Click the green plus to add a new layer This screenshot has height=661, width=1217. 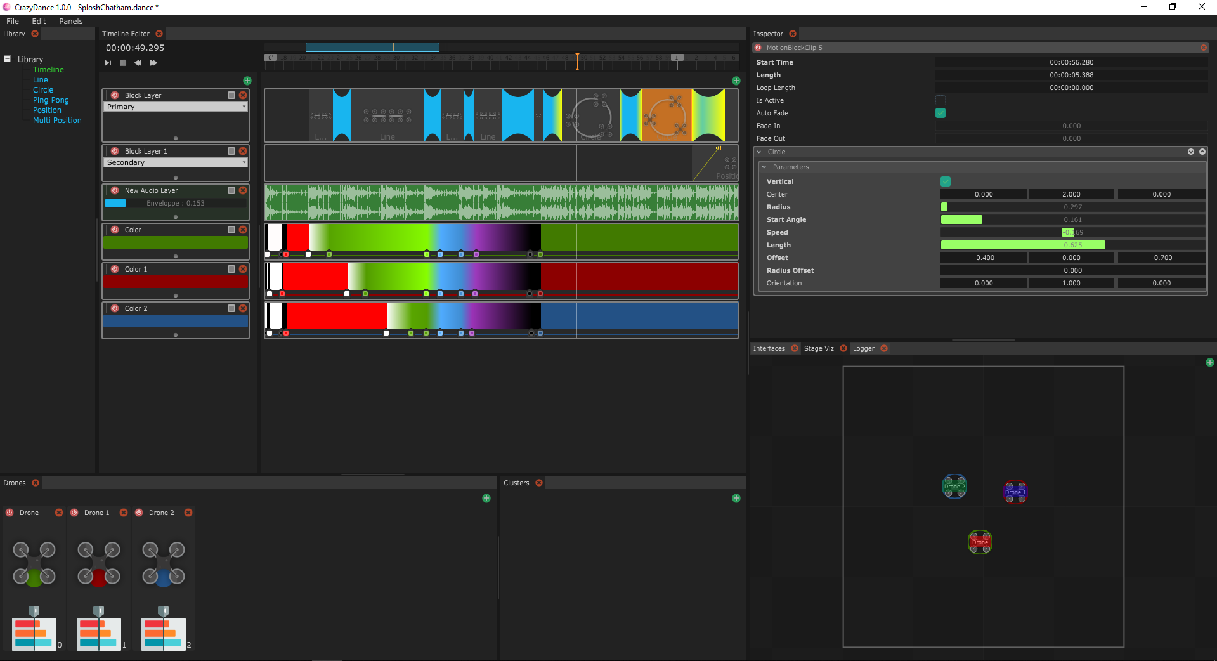[x=247, y=81]
